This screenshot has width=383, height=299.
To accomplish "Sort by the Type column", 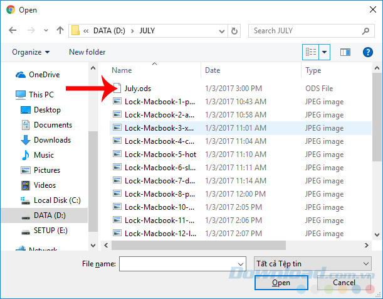I will tap(313, 70).
